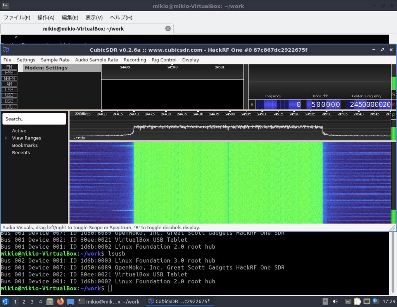Select the NBFM demodulation mode
397x307 pixels.
click(9, 78)
